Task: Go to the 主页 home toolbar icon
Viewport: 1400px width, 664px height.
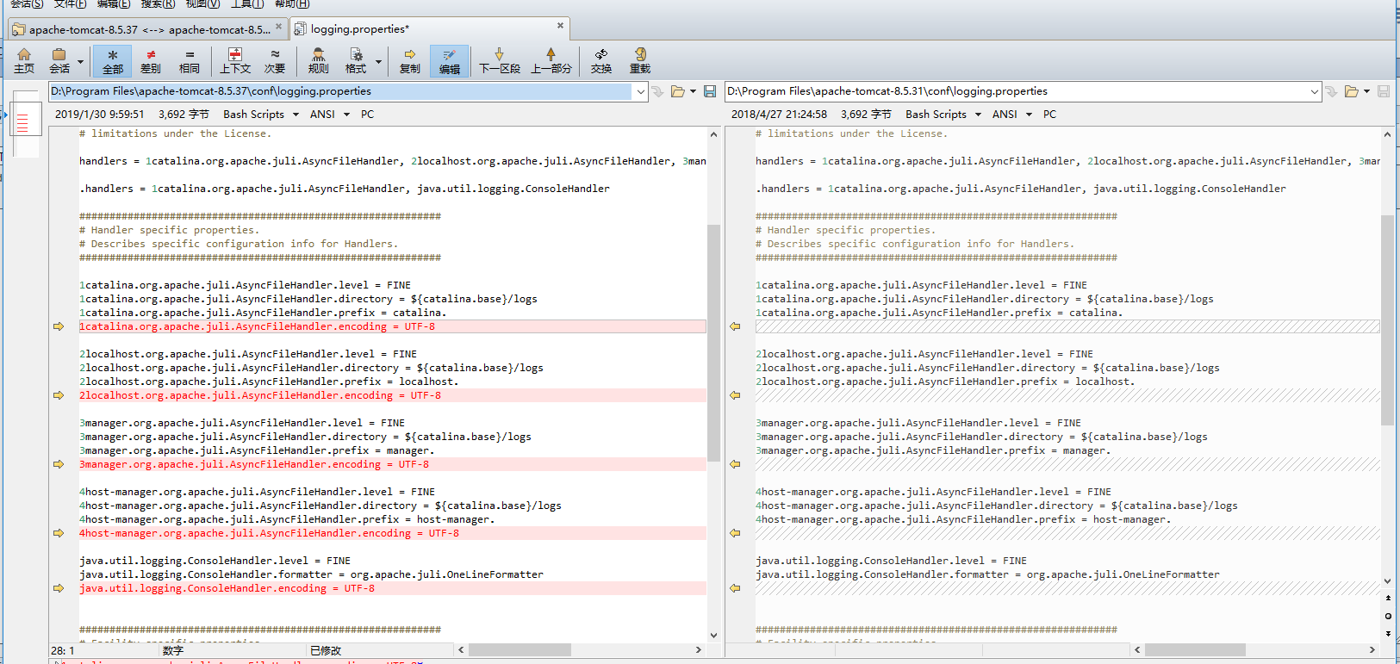Action: (24, 61)
